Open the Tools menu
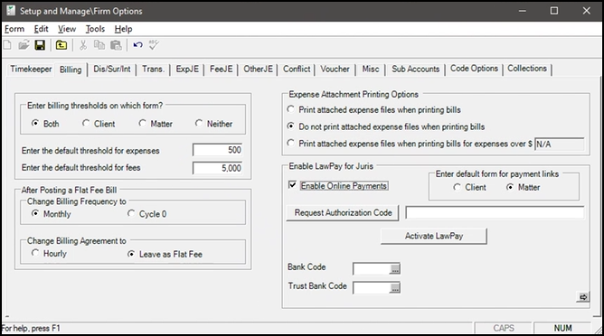The height and width of the screenshot is (336, 604). (x=95, y=29)
